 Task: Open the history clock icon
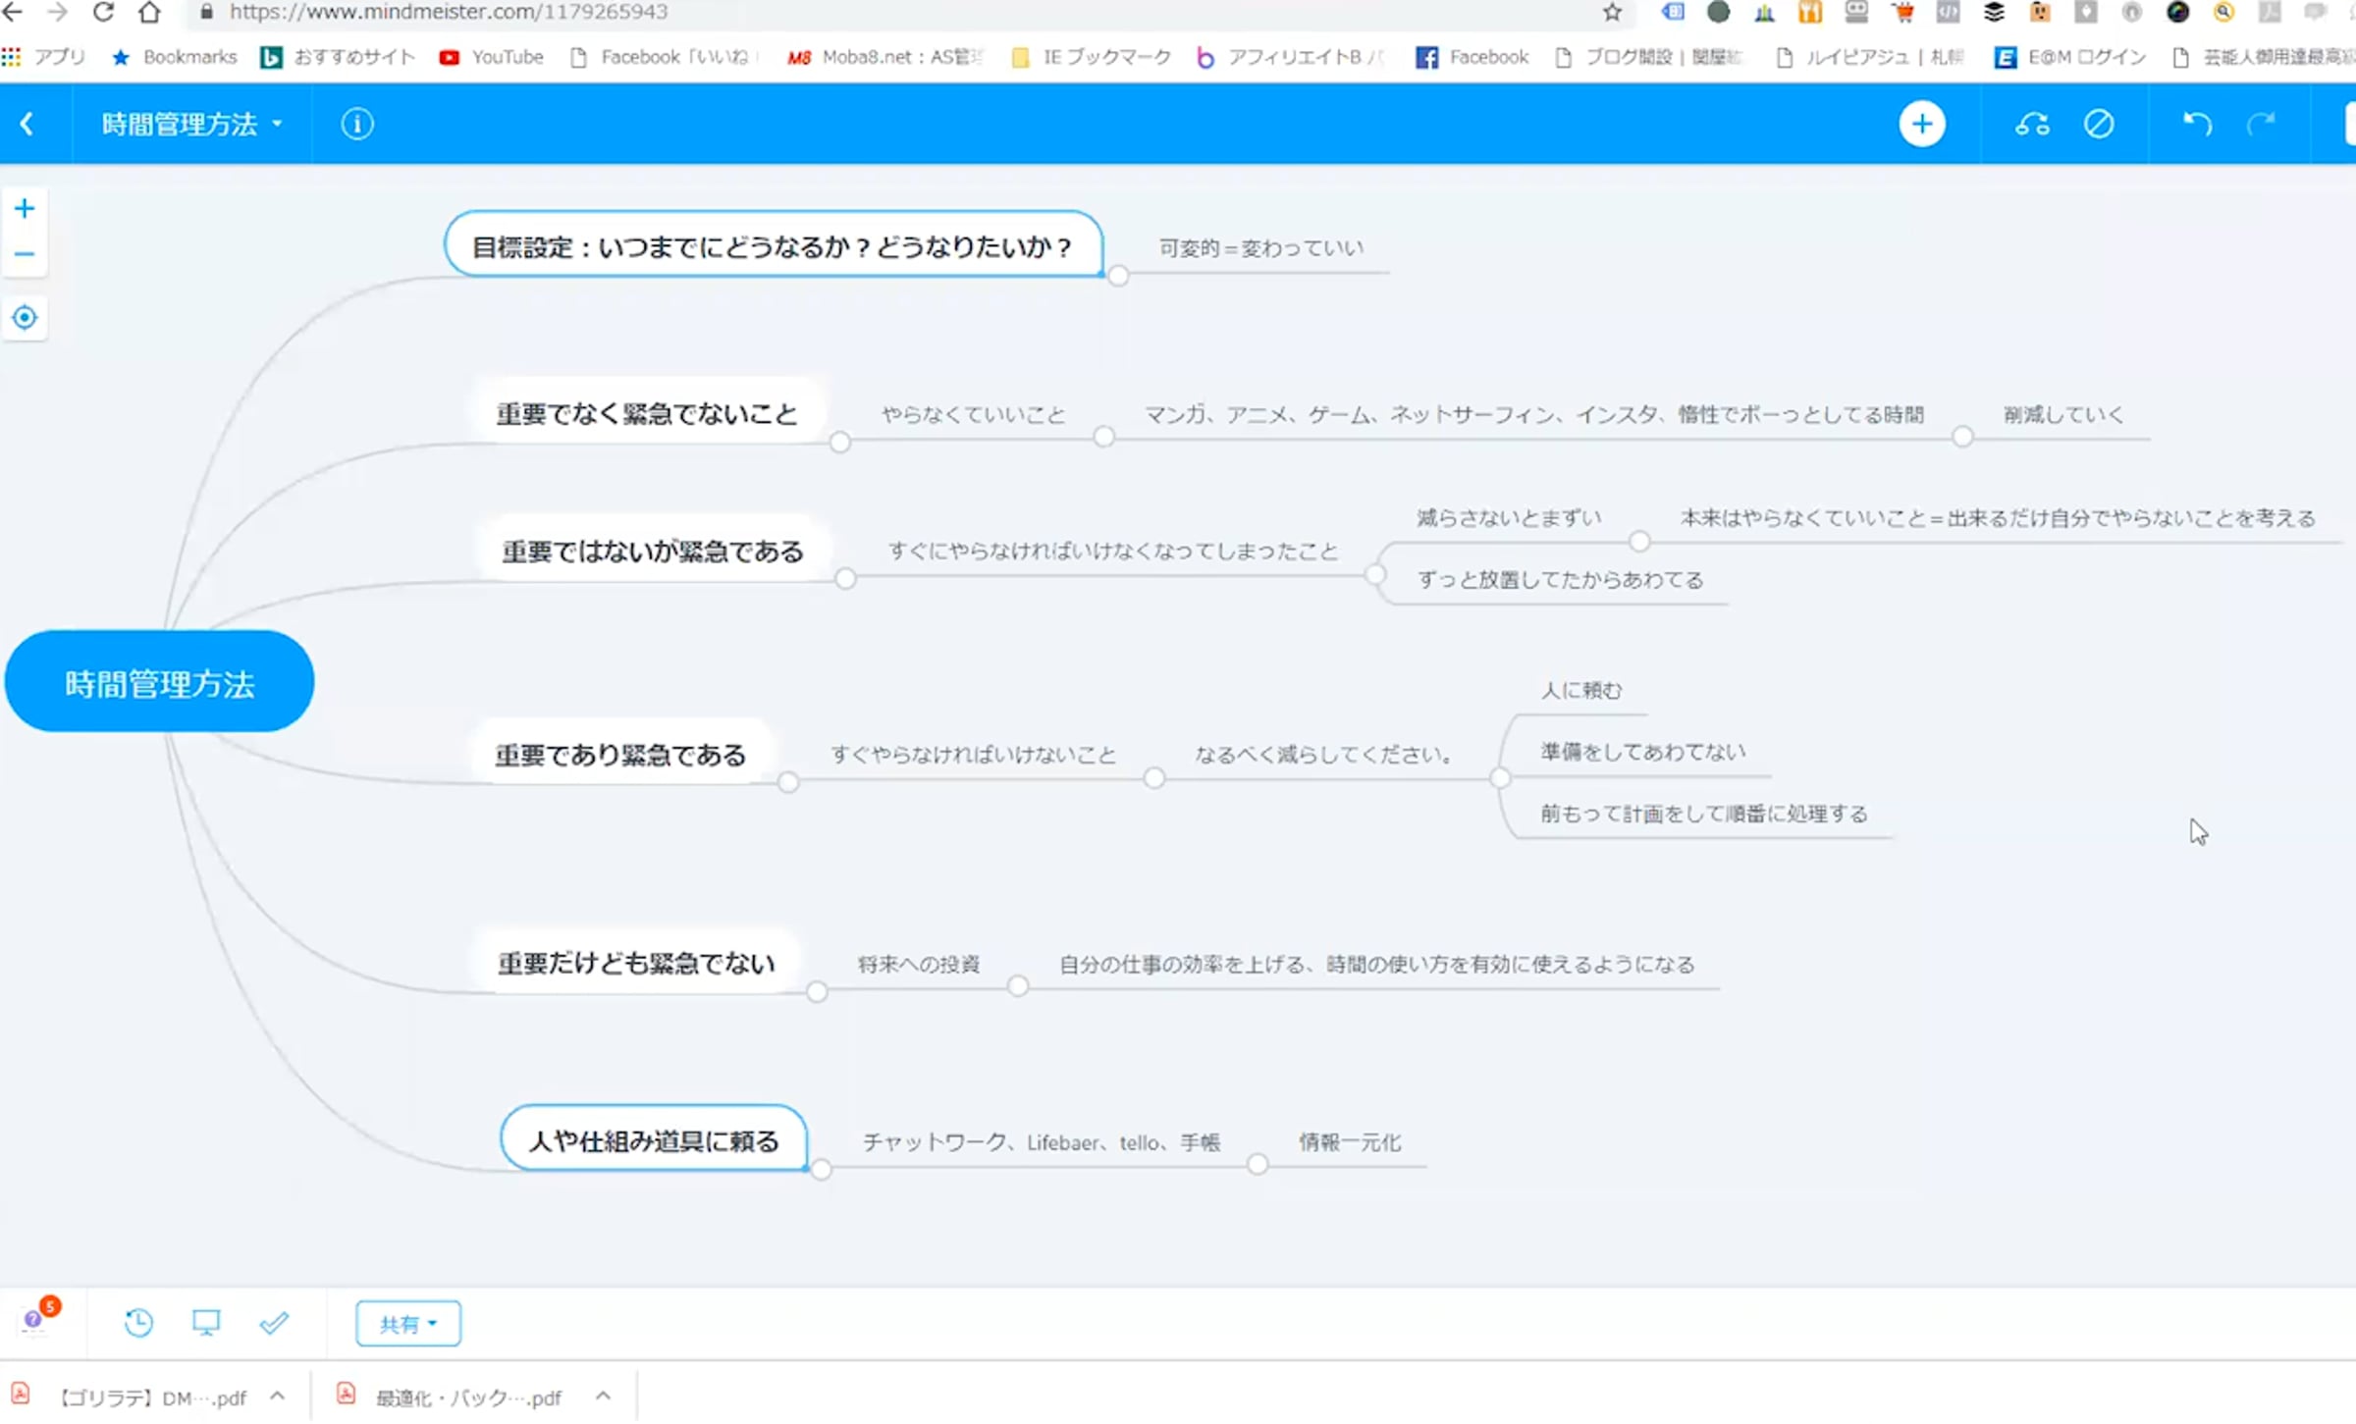point(138,1323)
